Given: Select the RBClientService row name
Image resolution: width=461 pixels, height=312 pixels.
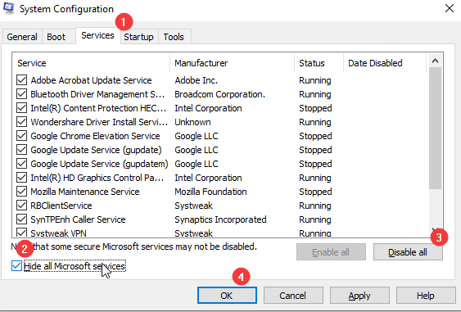Looking at the screenshot, I should coord(61,206).
